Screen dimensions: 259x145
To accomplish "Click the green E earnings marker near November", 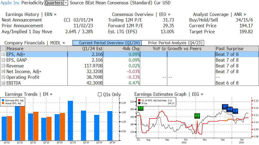I will pyautogui.click(x=197, y=116).
